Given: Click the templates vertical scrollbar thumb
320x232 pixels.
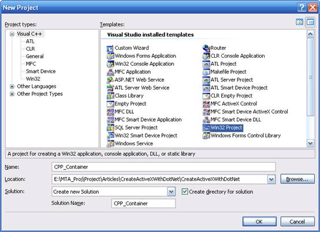Looking at the screenshot, I should [x=310, y=77].
